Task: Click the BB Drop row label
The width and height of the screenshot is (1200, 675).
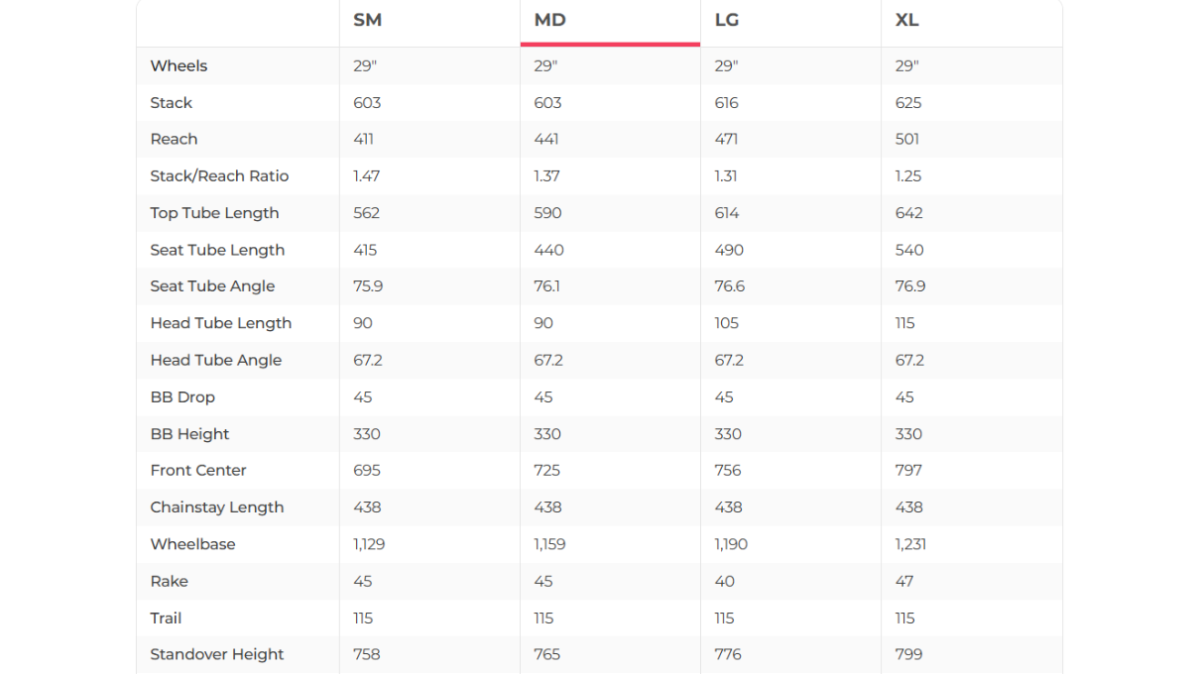Action: (182, 397)
